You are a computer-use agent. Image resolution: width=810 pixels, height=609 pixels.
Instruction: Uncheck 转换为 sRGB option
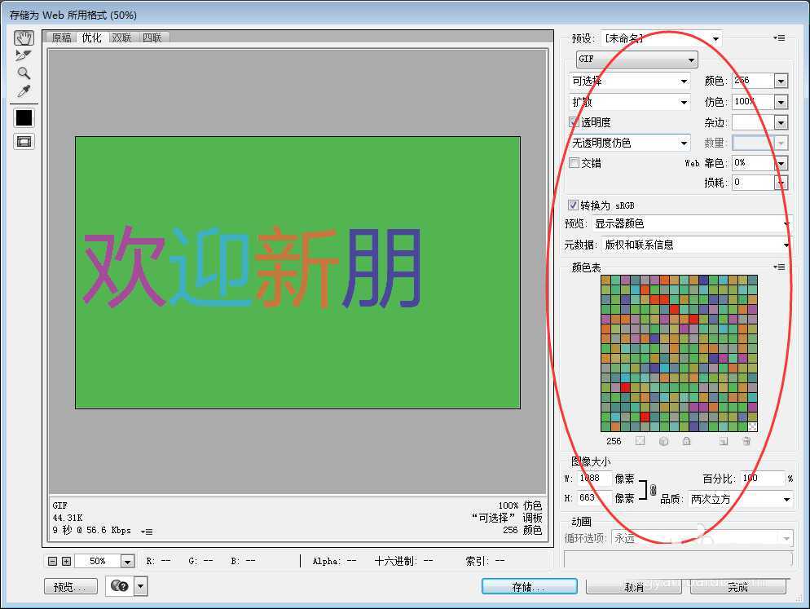point(574,205)
